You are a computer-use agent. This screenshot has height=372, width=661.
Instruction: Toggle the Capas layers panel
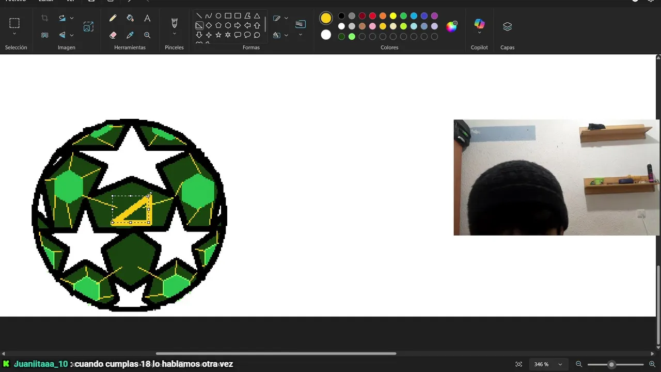tap(507, 26)
